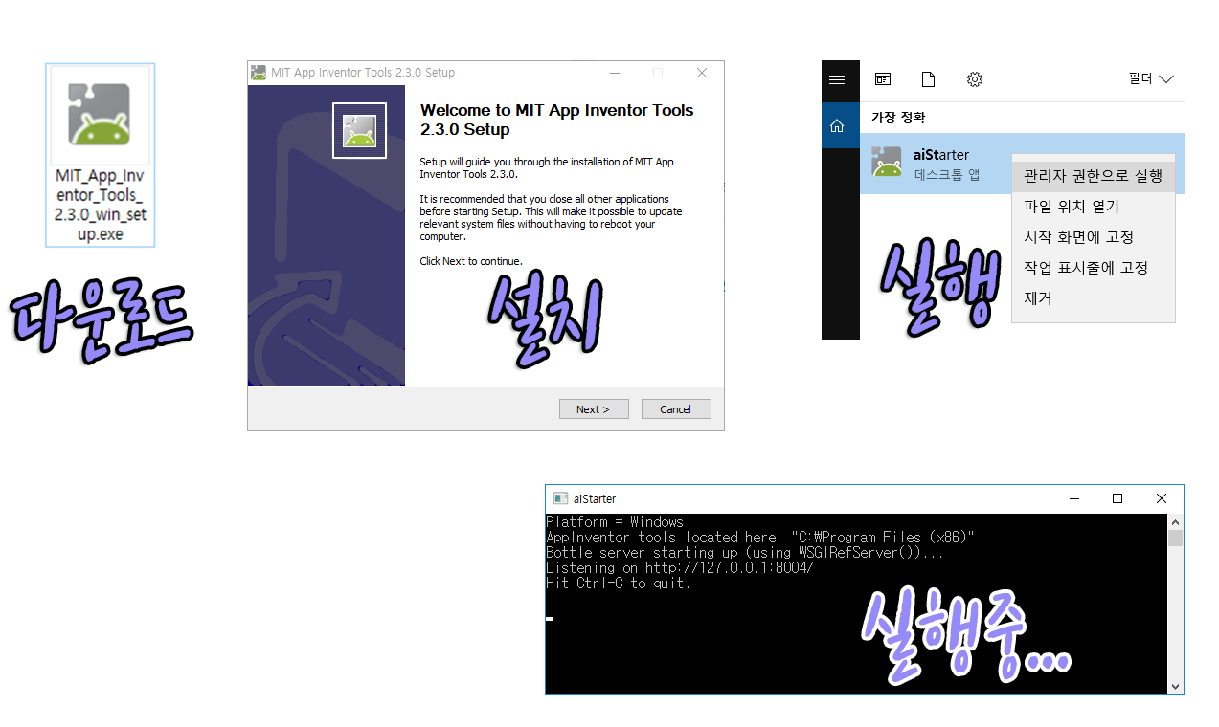Click the 'Platform = Windows' console line
The height and width of the screenshot is (727, 1219).
point(615,521)
